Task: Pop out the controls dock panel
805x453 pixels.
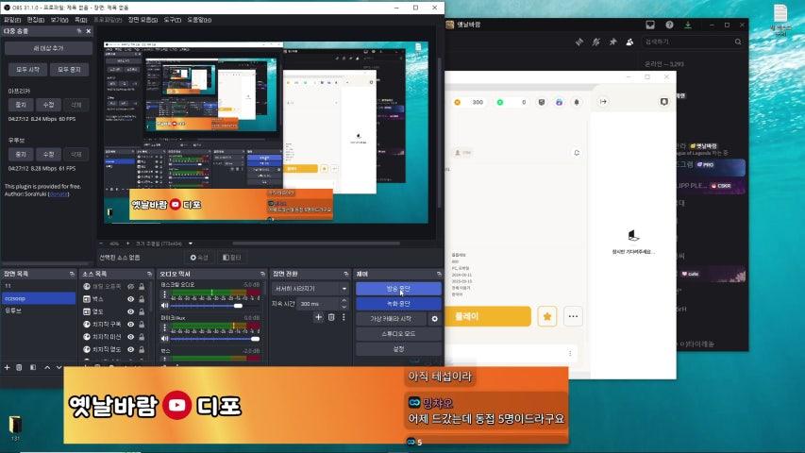Action: [x=439, y=275]
